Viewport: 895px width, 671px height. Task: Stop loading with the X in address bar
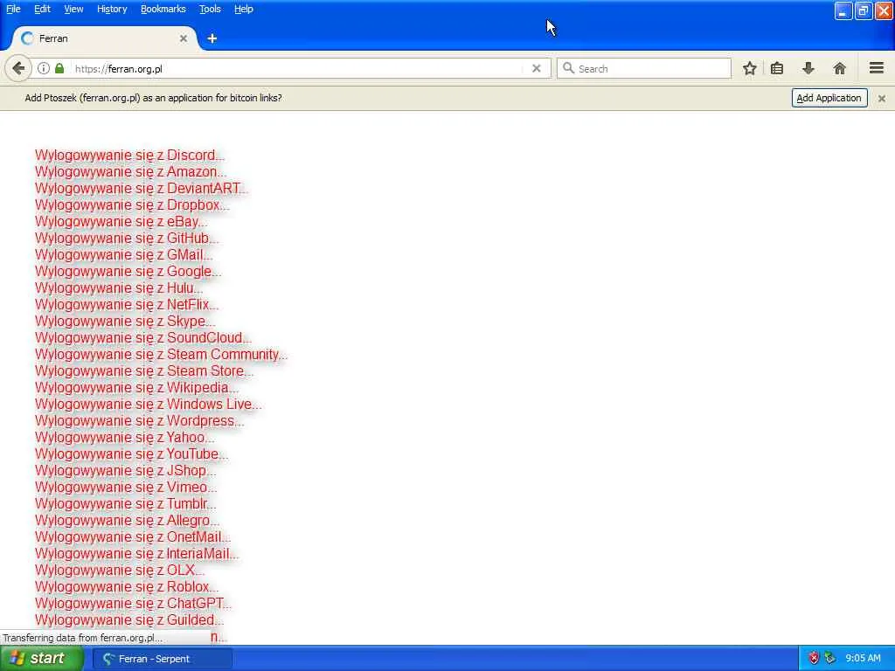point(536,68)
